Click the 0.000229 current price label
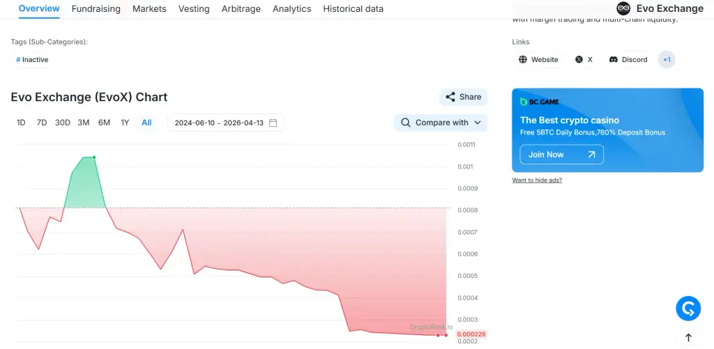The image size is (714, 349). 471,334
